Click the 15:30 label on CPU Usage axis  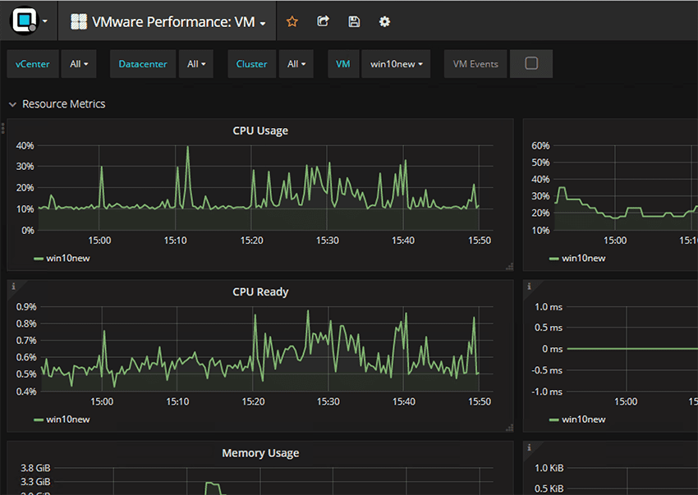(327, 241)
